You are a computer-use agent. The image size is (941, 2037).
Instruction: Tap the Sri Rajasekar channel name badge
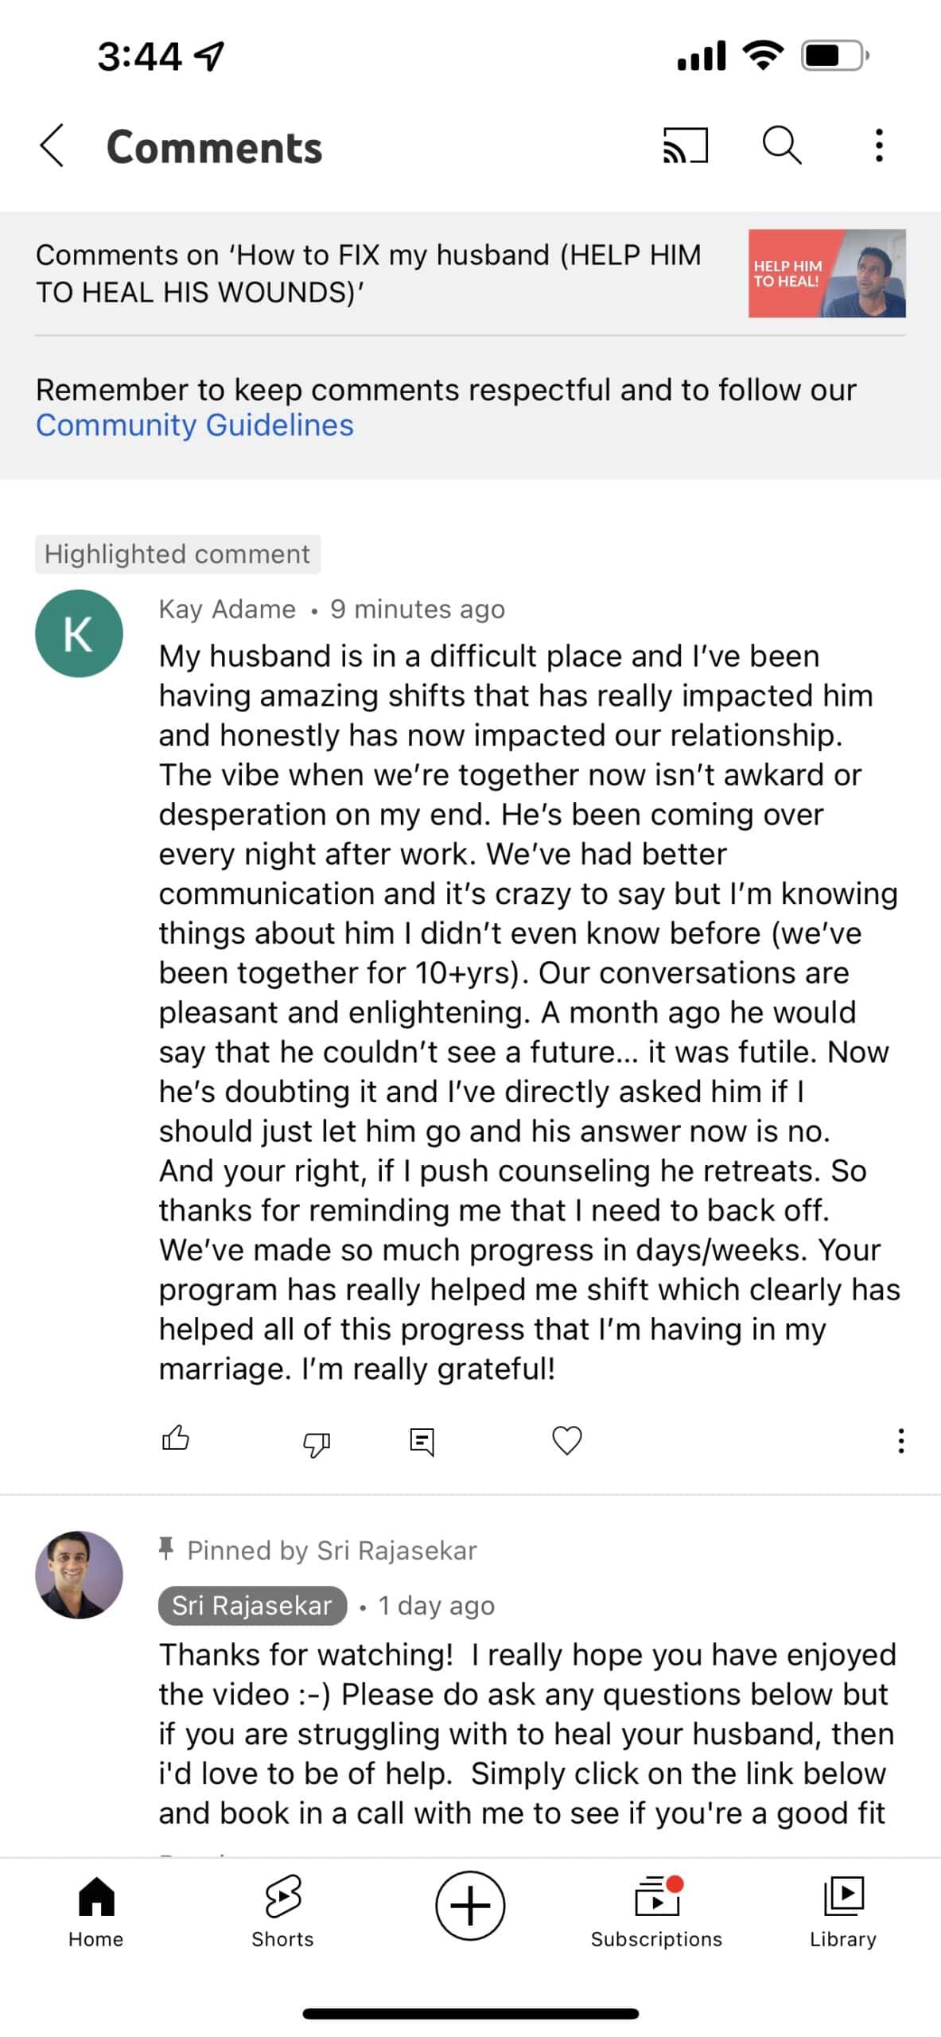click(252, 1605)
